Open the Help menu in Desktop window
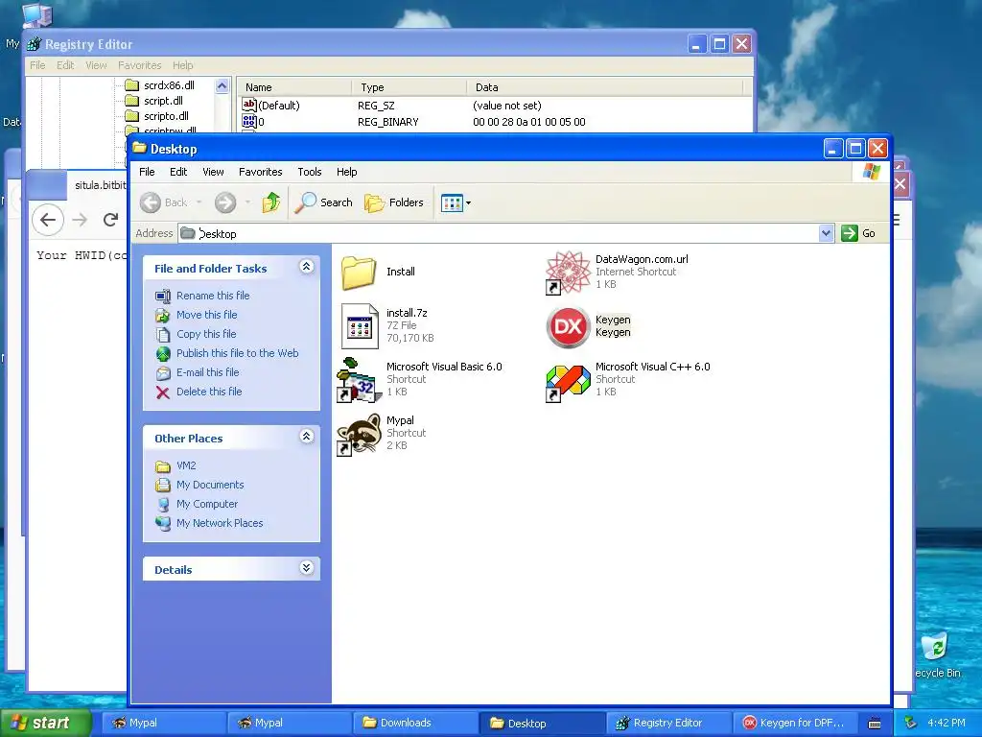982x737 pixels. click(346, 172)
